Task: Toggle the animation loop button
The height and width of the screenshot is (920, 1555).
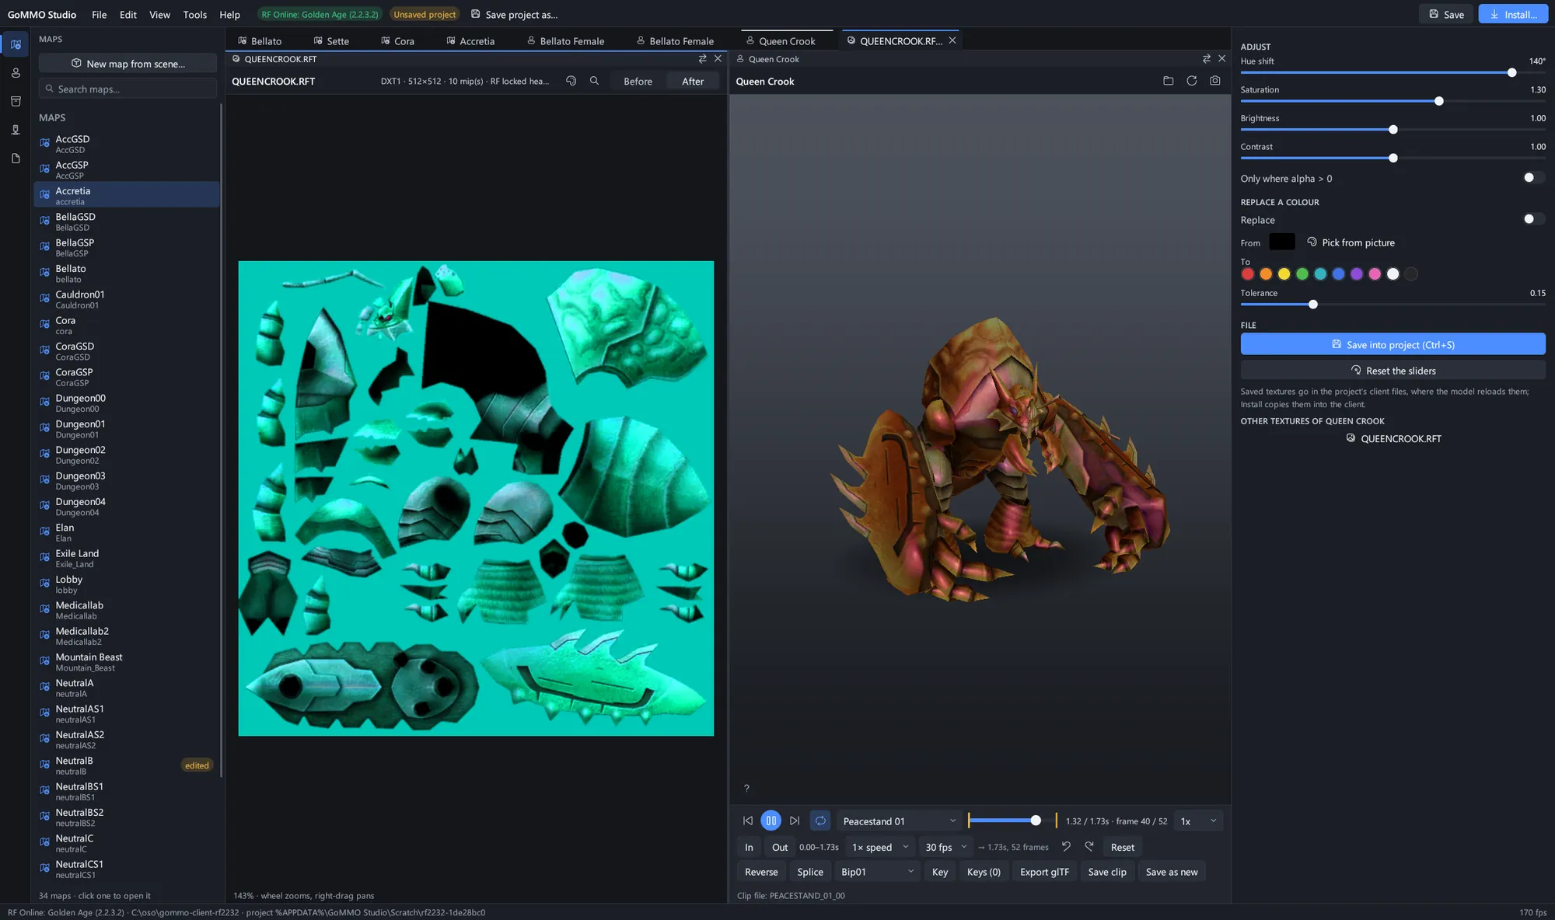Action: point(820,821)
